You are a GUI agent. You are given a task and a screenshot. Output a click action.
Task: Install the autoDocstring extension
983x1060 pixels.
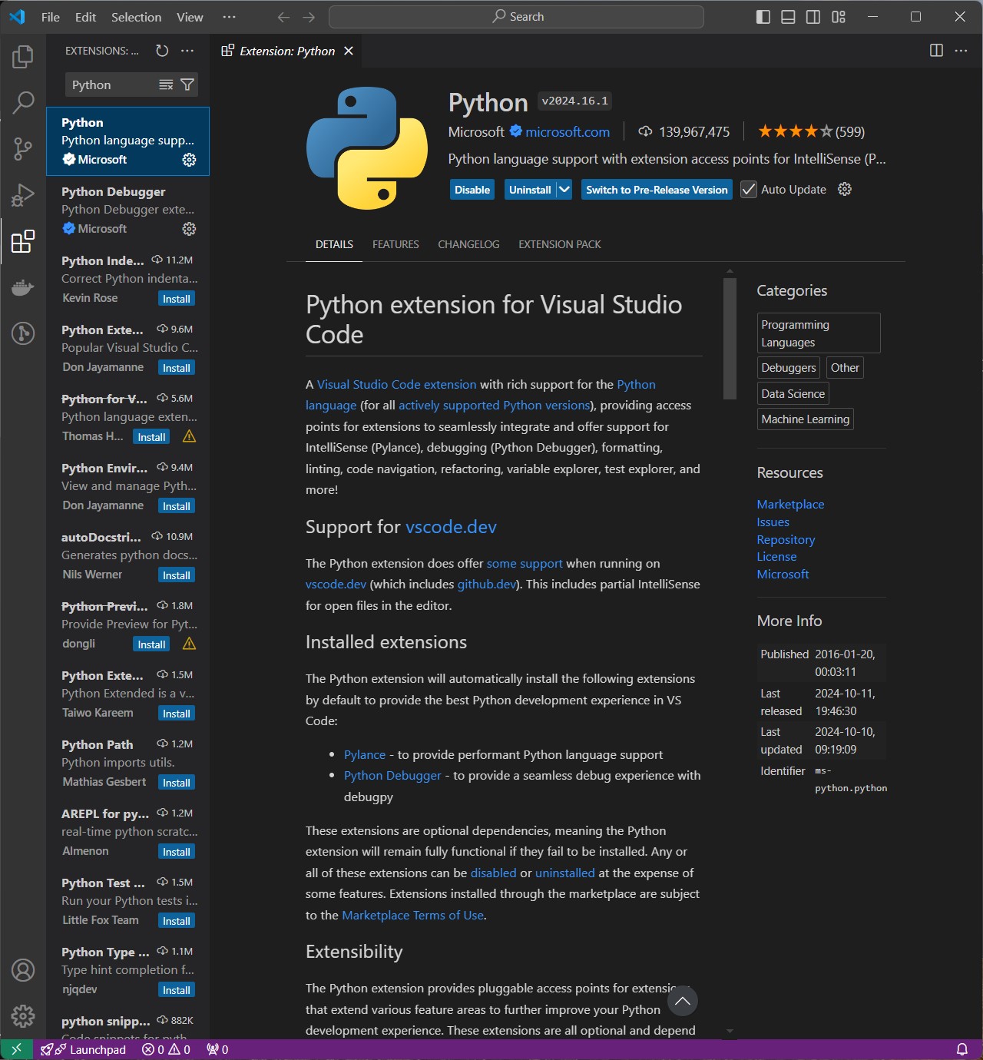[177, 575]
